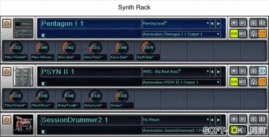Select the SessionDrummer2 1 name field

[91, 120]
